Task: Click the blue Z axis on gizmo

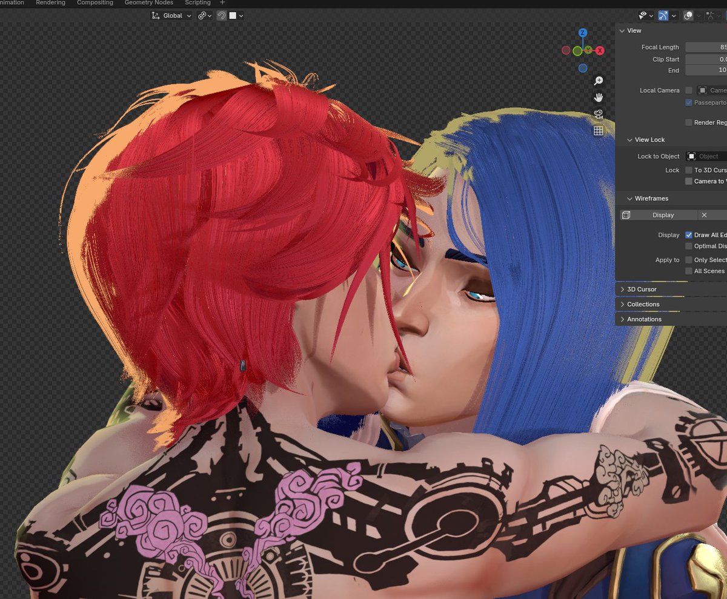Action: pos(582,33)
